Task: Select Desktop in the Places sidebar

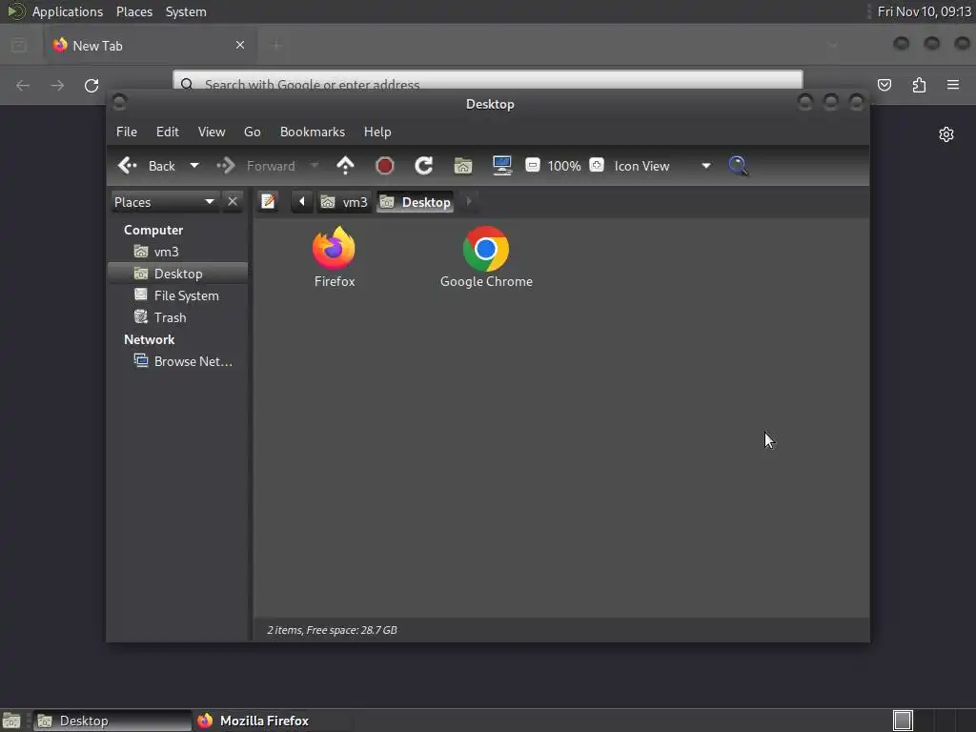Action: click(178, 274)
